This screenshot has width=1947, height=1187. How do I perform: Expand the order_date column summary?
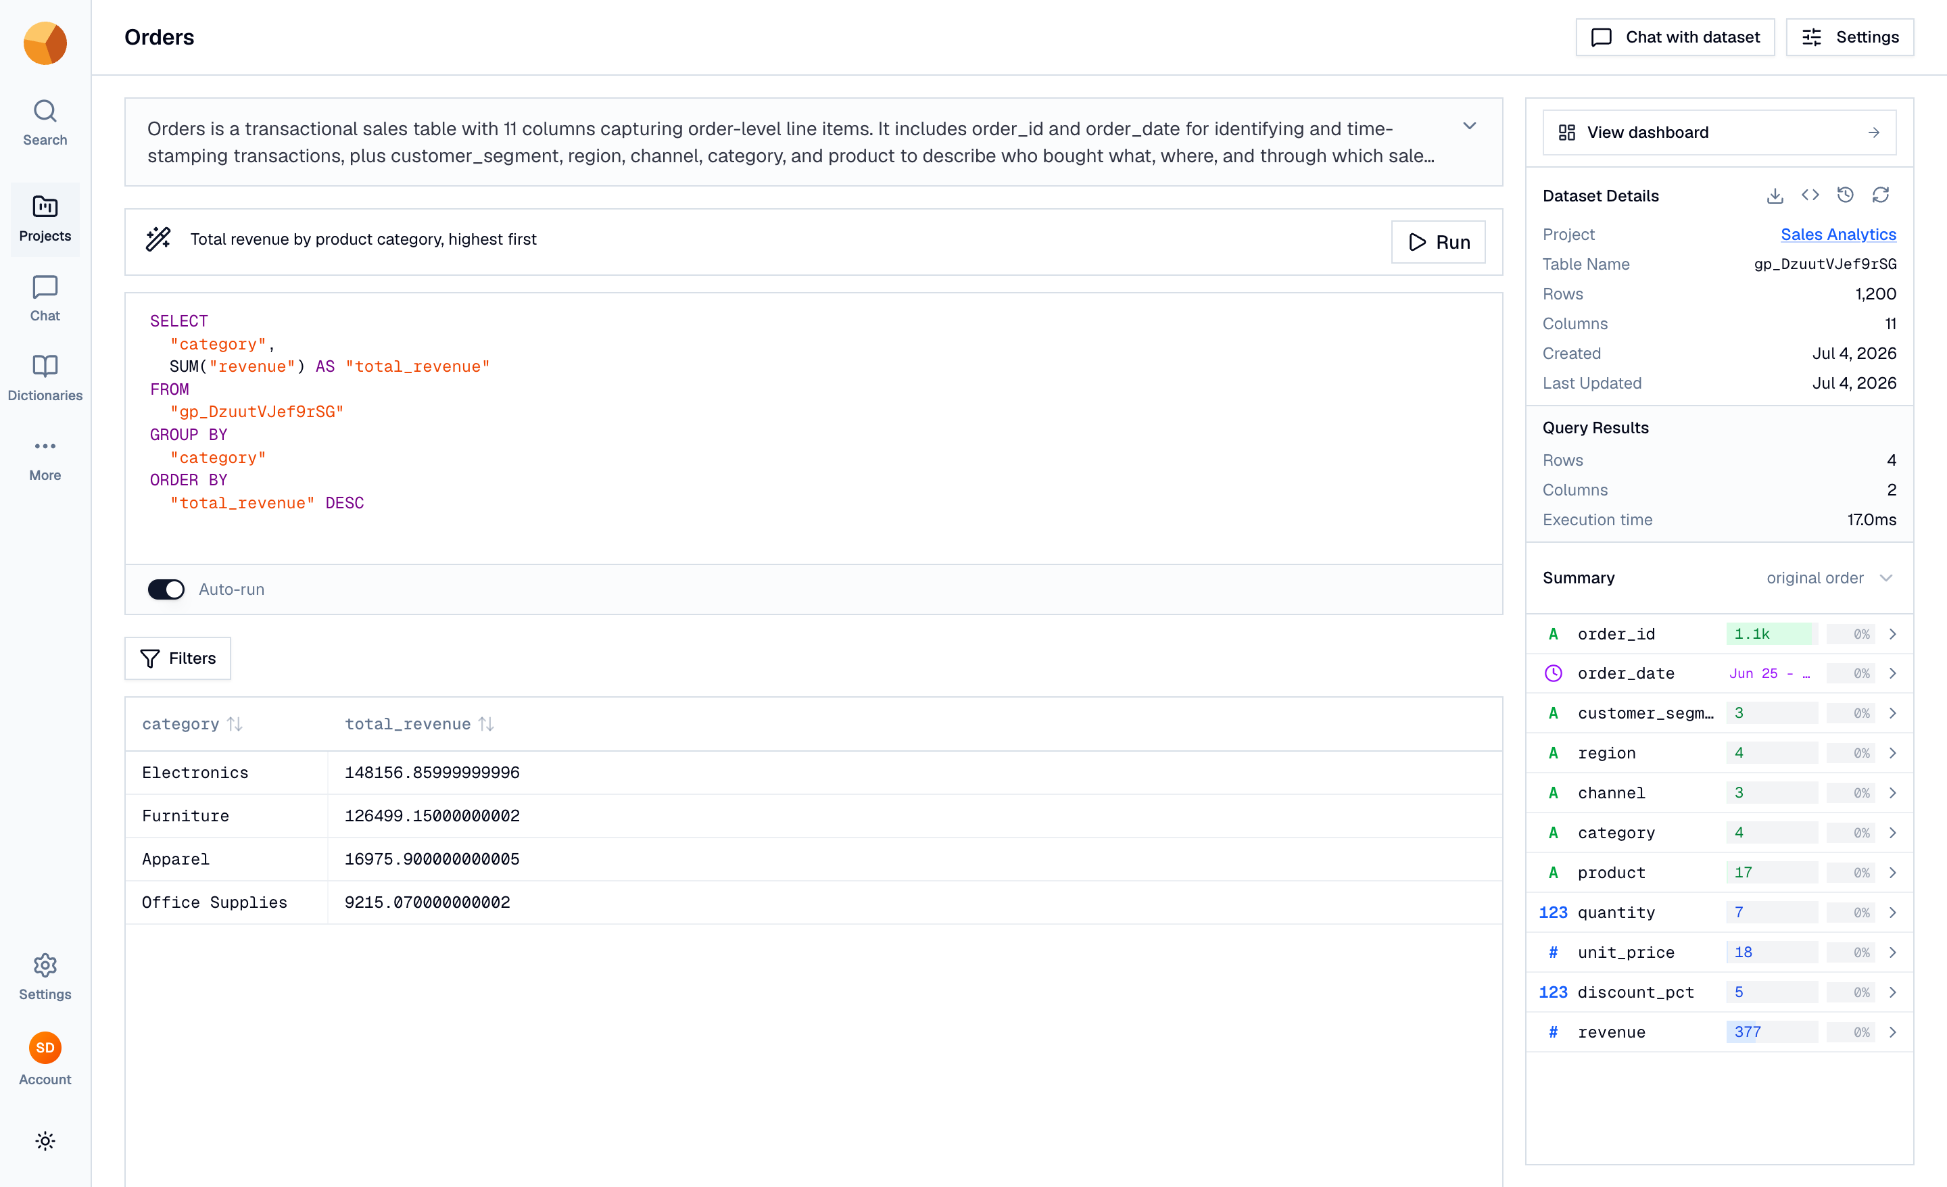click(1892, 673)
